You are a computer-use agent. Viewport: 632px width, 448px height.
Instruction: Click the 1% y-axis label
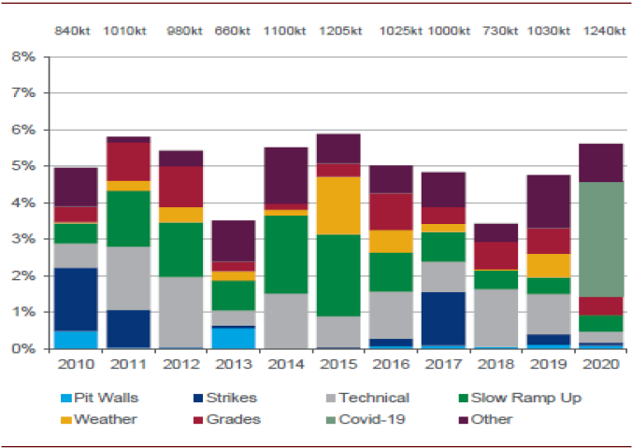pos(23,313)
